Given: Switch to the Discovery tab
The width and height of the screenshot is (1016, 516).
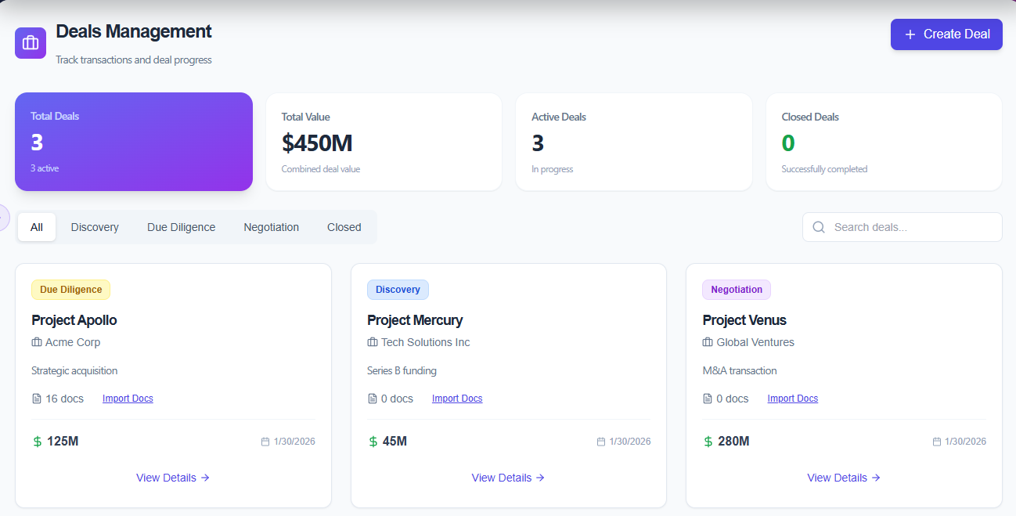Looking at the screenshot, I should (x=95, y=227).
